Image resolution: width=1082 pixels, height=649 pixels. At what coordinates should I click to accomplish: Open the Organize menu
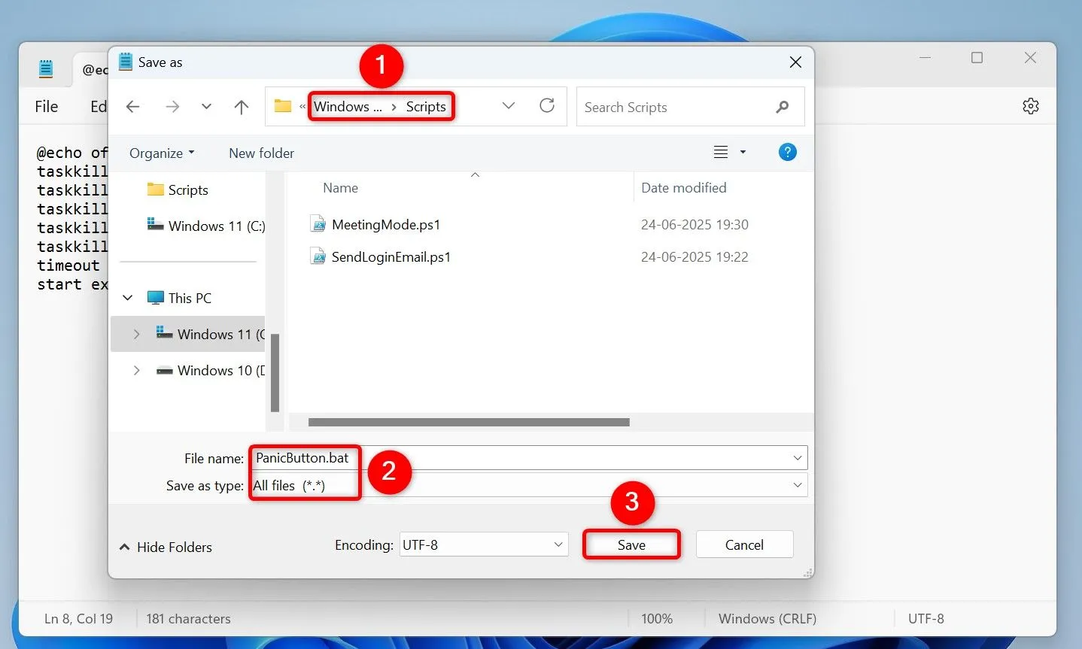click(161, 153)
